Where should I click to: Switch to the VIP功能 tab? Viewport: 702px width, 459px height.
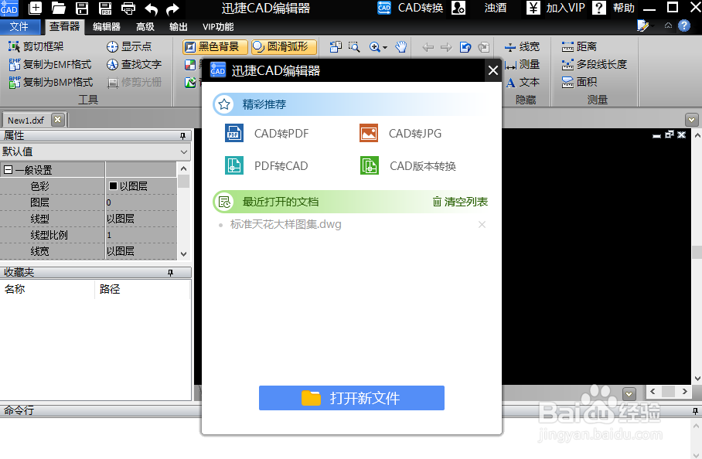[218, 27]
